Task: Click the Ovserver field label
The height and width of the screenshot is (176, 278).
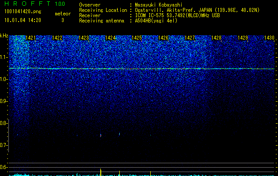Action: [x=90, y=5]
